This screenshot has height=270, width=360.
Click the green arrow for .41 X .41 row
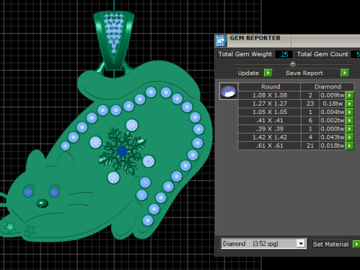tap(349, 121)
